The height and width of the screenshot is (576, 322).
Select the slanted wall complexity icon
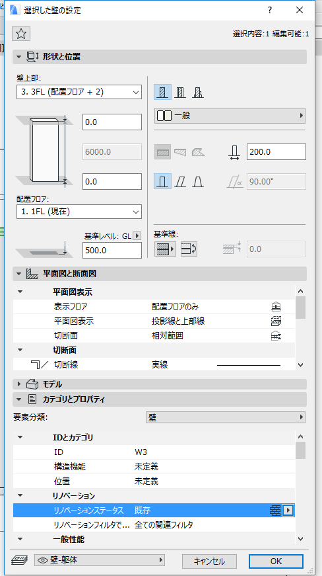pyautogui.click(x=180, y=181)
